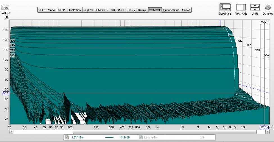Show the Impulse graph tab
274x142 pixels.
point(88,10)
